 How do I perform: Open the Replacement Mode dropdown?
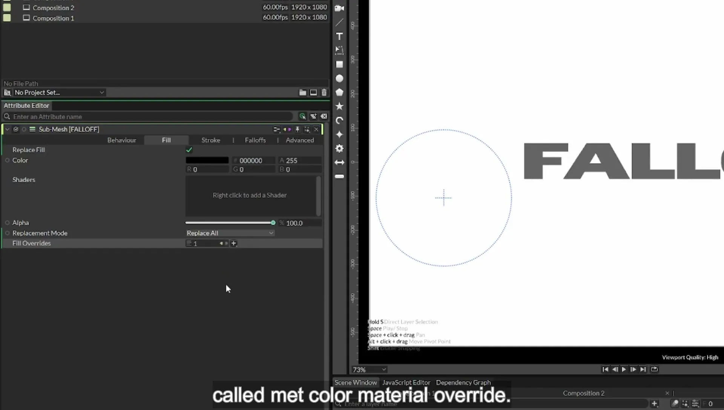click(x=230, y=233)
